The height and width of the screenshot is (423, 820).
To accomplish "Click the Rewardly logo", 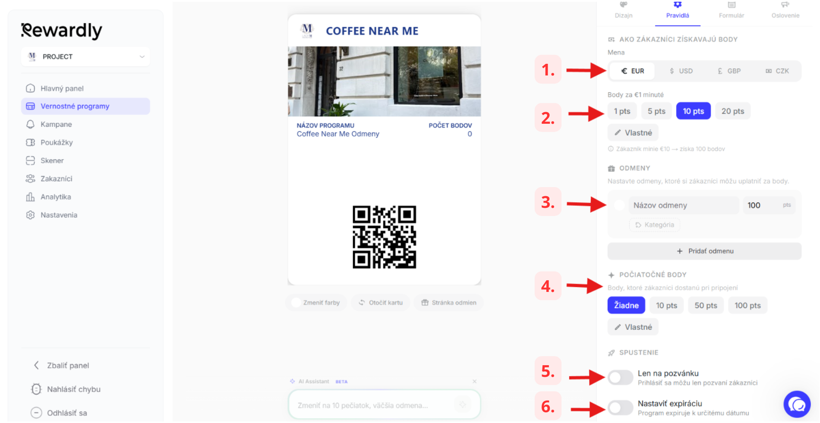I will 62,31.
